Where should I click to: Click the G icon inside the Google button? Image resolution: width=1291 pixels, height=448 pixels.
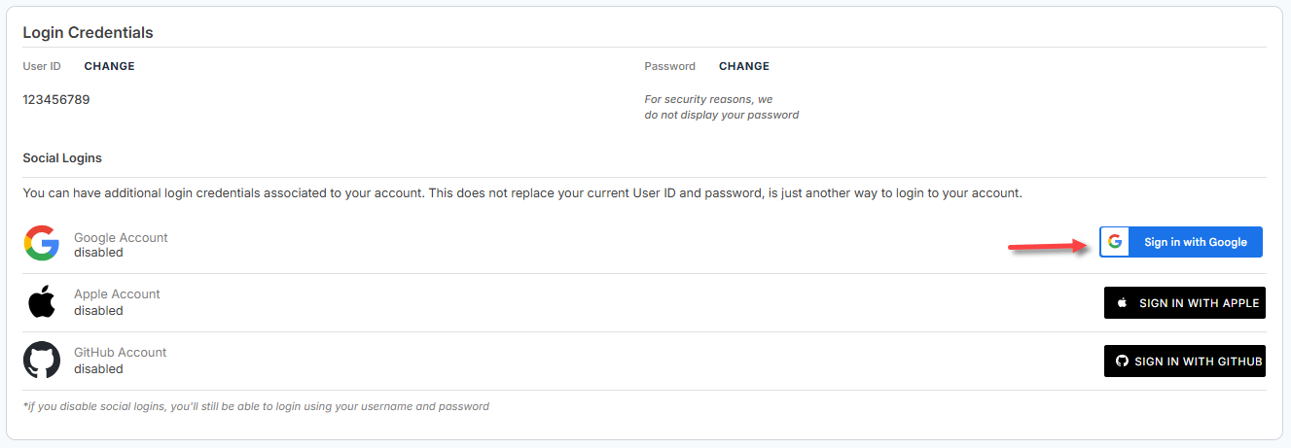click(x=1115, y=242)
